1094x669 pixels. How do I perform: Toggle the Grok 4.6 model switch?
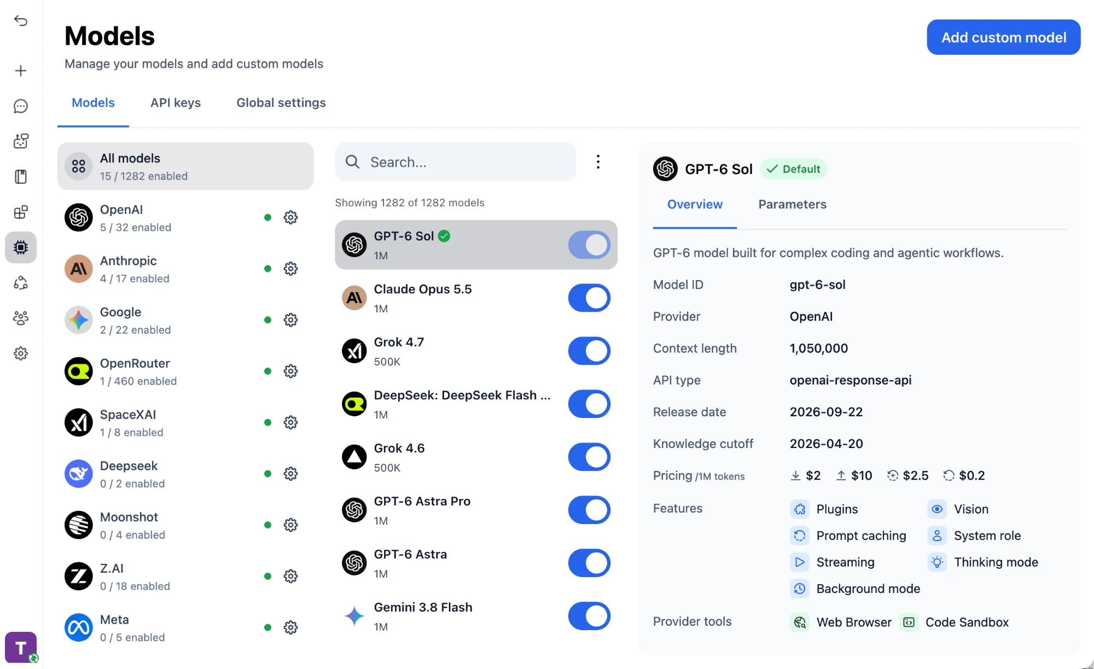click(x=589, y=457)
